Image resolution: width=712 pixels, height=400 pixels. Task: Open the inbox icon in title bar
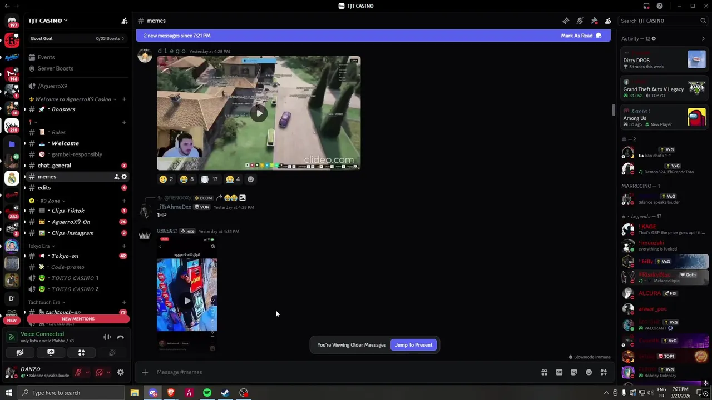click(x=646, y=6)
